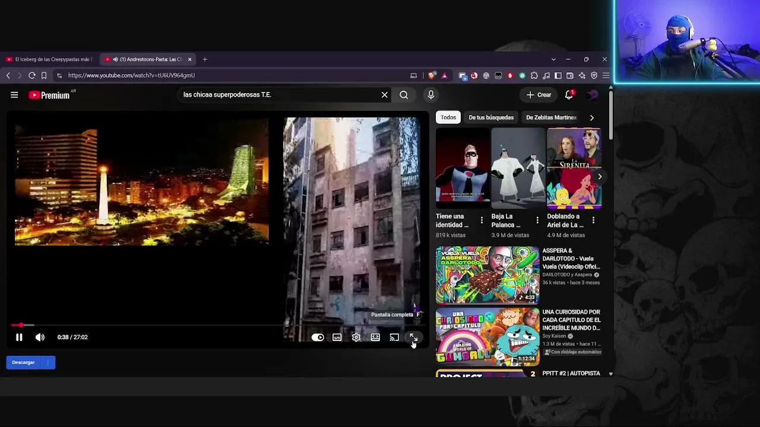
Task: Open a new browser tab
Action: click(205, 59)
